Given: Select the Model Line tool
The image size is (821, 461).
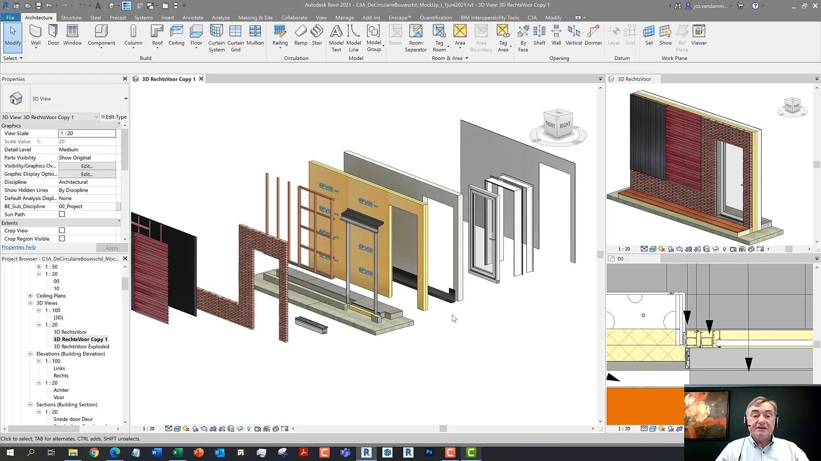Looking at the screenshot, I should pyautogui.click(x=354, y=38).
